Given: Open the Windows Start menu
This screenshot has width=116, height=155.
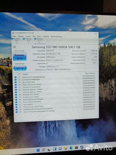Looking at the screenshot, I should point(38,150).
